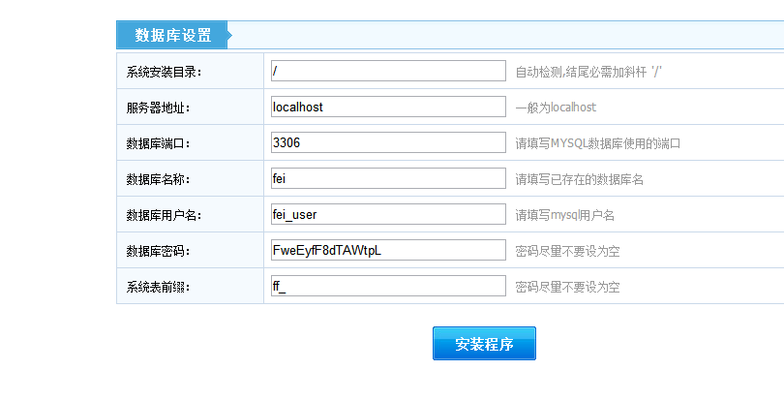Edit the 数据库端口 field showing 3306
The height and width of the screenshot is (401, 784).
(x=388, y=142)
